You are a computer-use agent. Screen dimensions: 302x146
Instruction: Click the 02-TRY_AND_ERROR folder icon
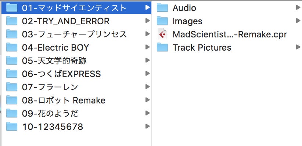pyautogui.click(x=11, y=21)
